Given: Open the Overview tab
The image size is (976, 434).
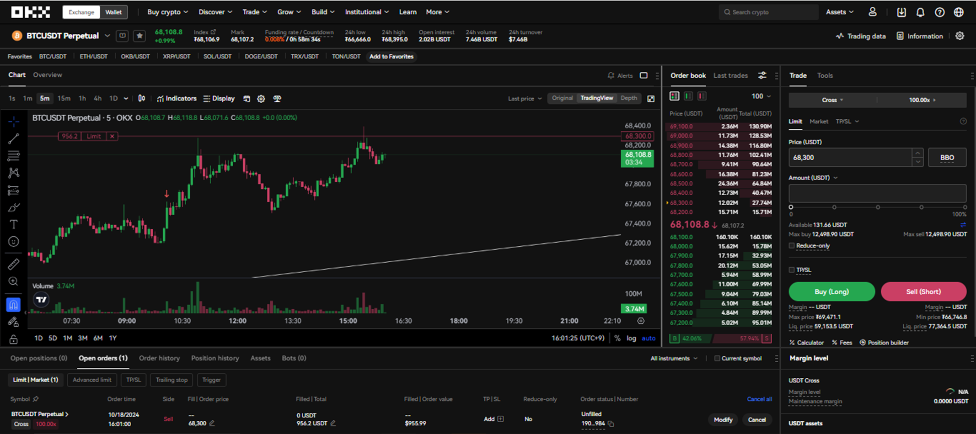Looking at the screenshot, I should 48,75.
